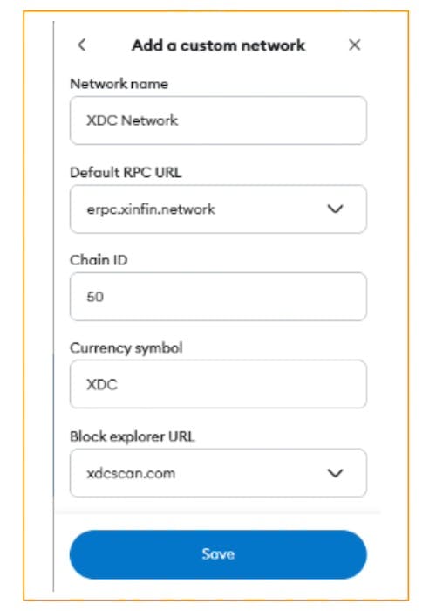The height and width of the screenshot is (611, 436).
Task: Click the Save button
Action: [x=218, y=554]
